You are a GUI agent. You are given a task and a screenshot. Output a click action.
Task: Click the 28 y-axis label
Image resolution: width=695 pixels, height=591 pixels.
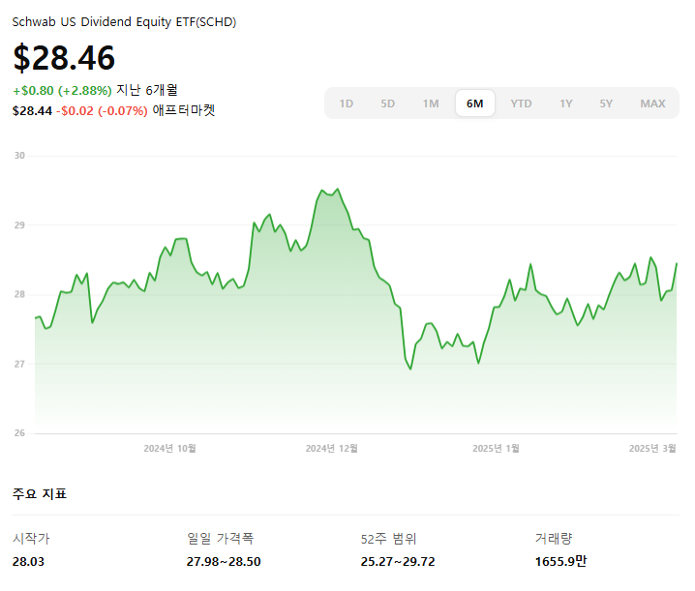[x=19, y=294]
